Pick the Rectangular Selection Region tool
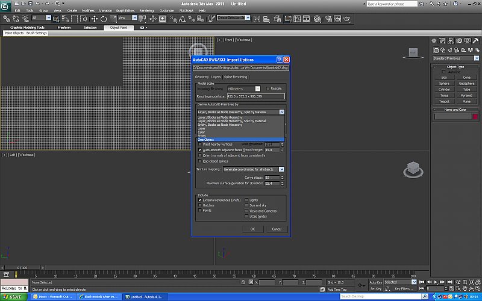This screenshot has width=482, height=301. (x=74, y=19)
